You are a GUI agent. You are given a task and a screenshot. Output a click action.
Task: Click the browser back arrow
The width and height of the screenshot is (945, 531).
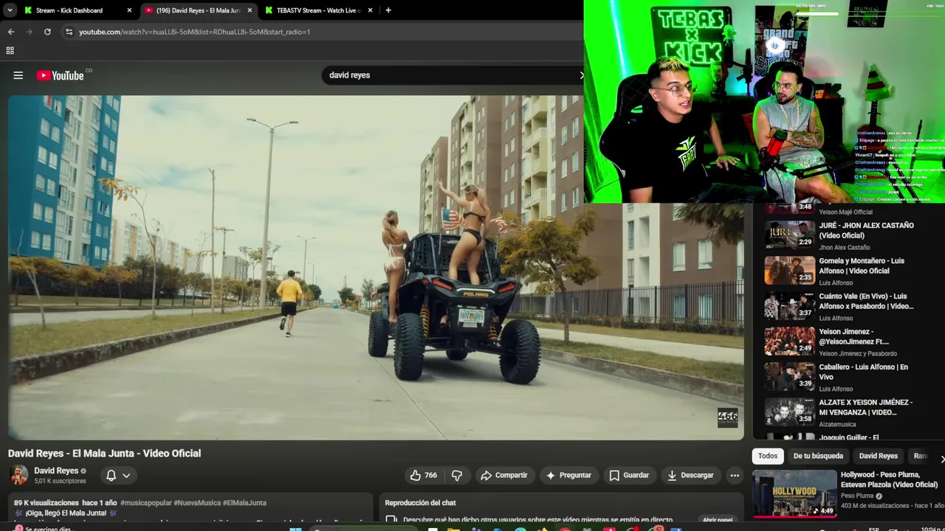(x=11, y=32)
